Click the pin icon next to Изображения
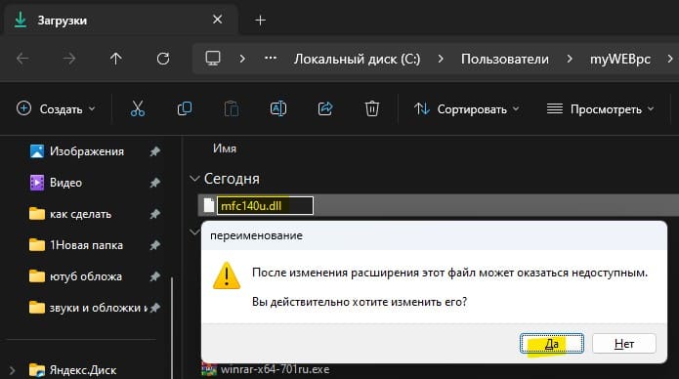This screenshot has height=379, width=679. pos(154,151)
